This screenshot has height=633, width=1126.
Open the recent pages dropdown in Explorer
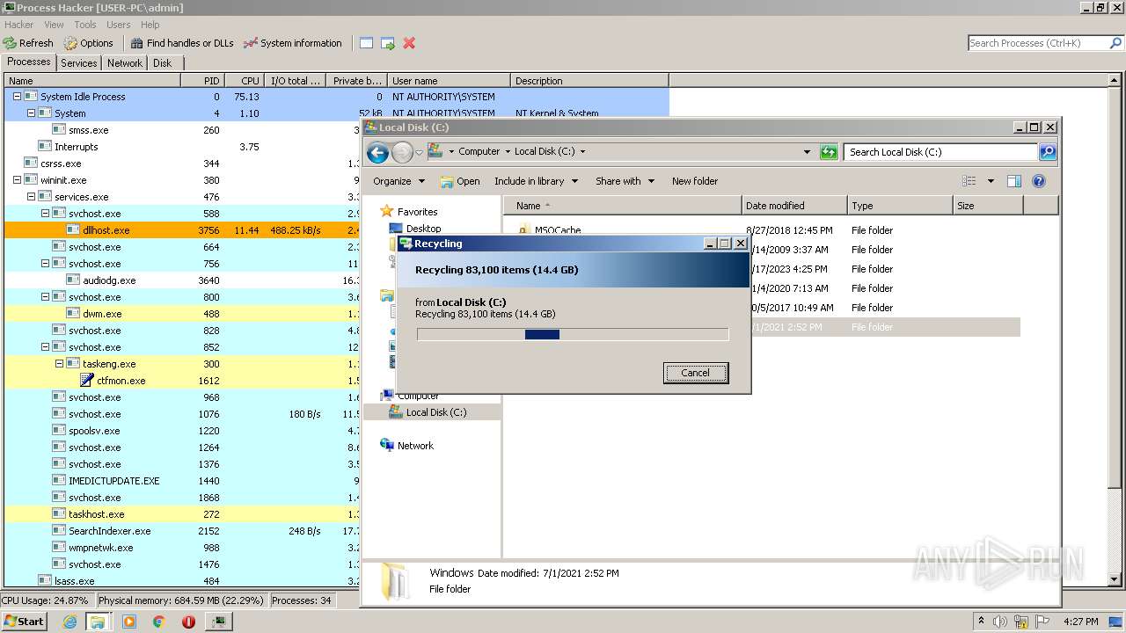[x=419, y=152]
